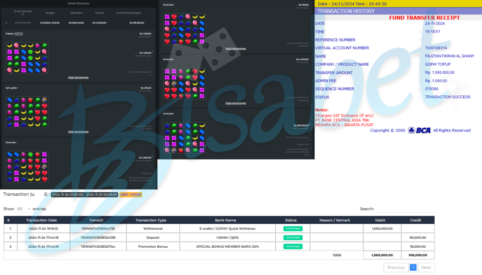Click the Rp 160,00 Runtuhan slot grid

point(185,29)
